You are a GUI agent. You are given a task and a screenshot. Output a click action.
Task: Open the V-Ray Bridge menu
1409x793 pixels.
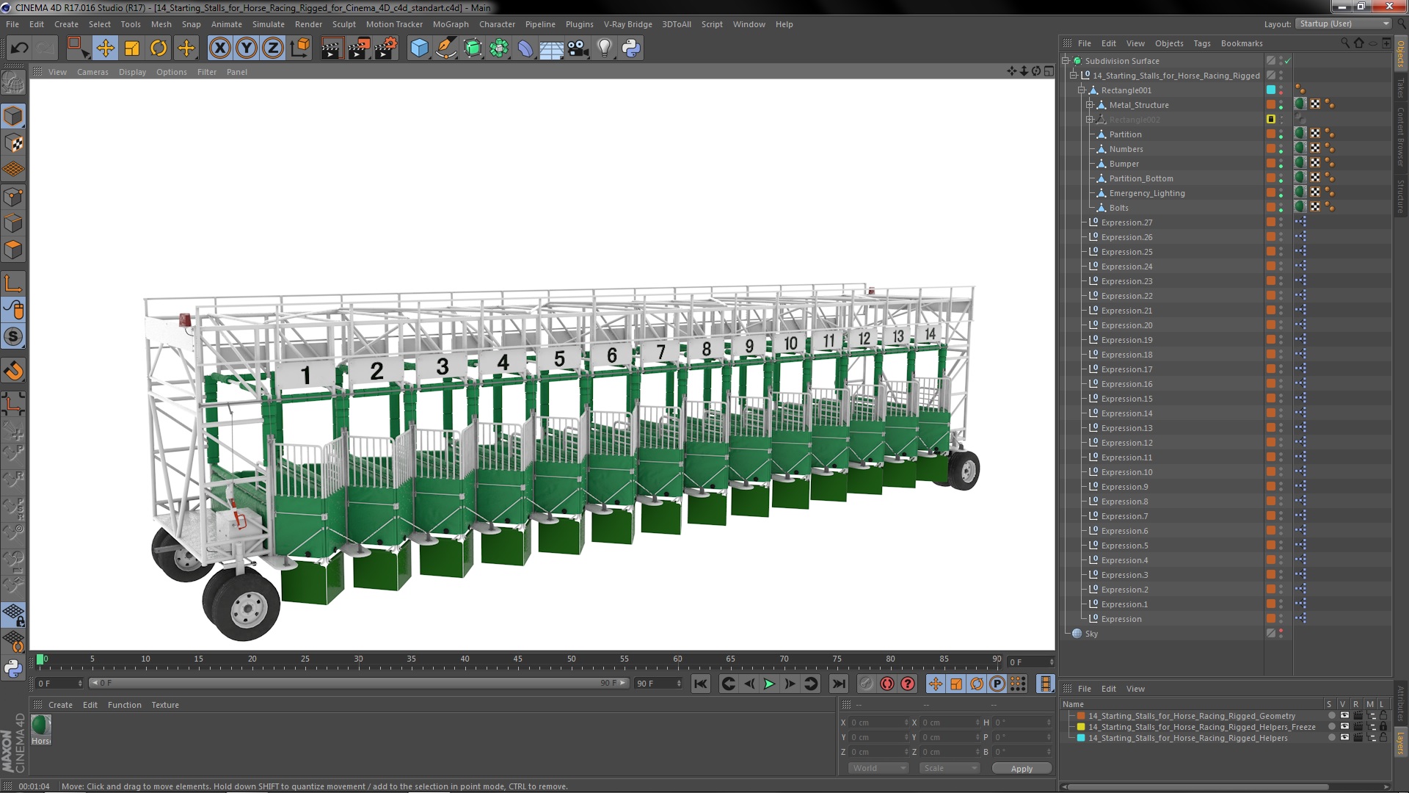[x=628, y=24]
